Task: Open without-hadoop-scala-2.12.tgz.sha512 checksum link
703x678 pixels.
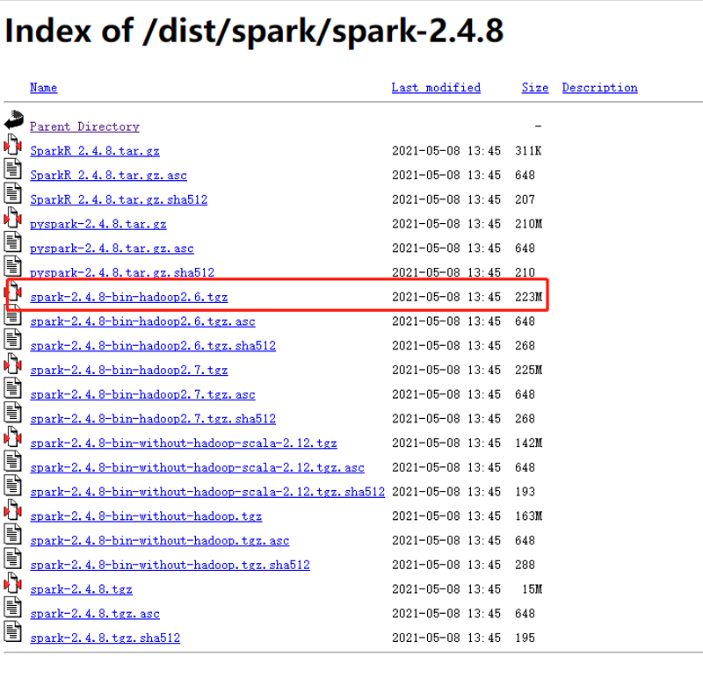Action: 207,492
